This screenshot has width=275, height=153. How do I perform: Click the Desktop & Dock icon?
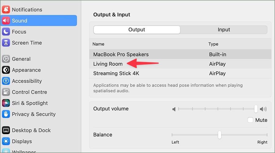point(6,130)
